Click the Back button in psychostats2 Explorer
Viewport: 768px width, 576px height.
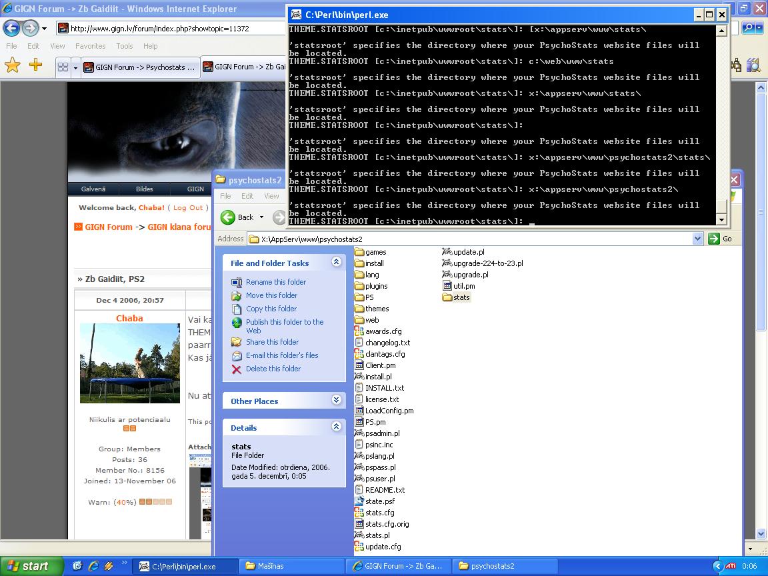pyautogui.click(x=237, y=217)
